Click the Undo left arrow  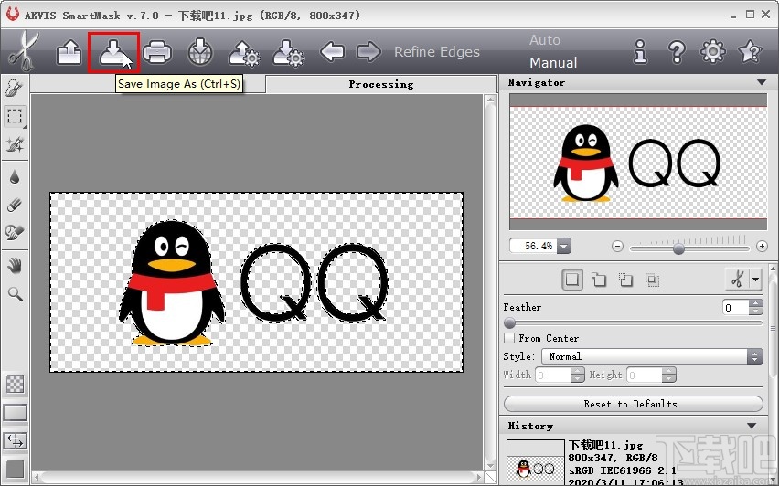click(x=333, y=52)
